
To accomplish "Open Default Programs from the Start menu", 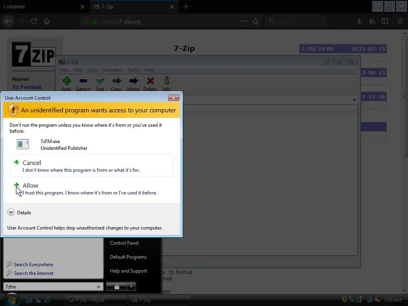I will (128, 257).
